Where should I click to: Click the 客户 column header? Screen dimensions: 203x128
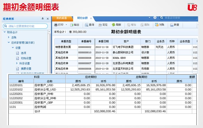[x=126, y=42]
